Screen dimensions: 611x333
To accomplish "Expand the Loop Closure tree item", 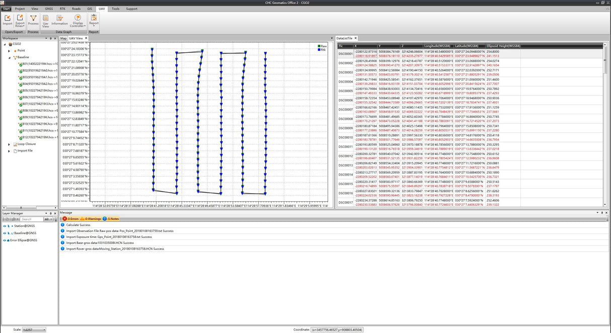I will click(x=9, y=144).
